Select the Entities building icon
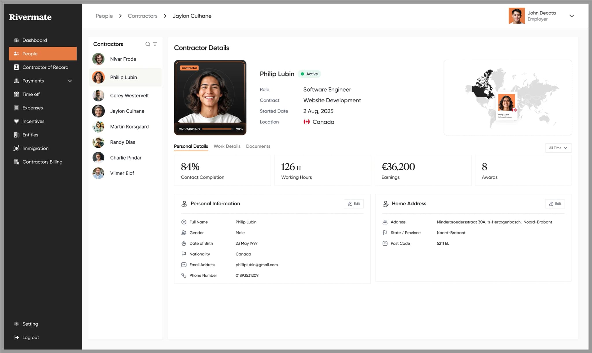Viewport: 592px width, 353px height. coord(16,135)
